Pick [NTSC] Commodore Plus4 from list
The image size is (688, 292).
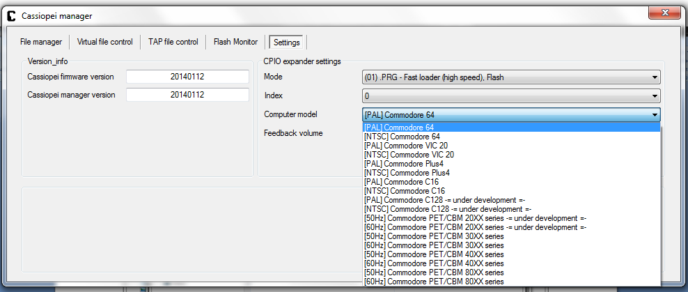pyautogui.click(x=407, y=173)
